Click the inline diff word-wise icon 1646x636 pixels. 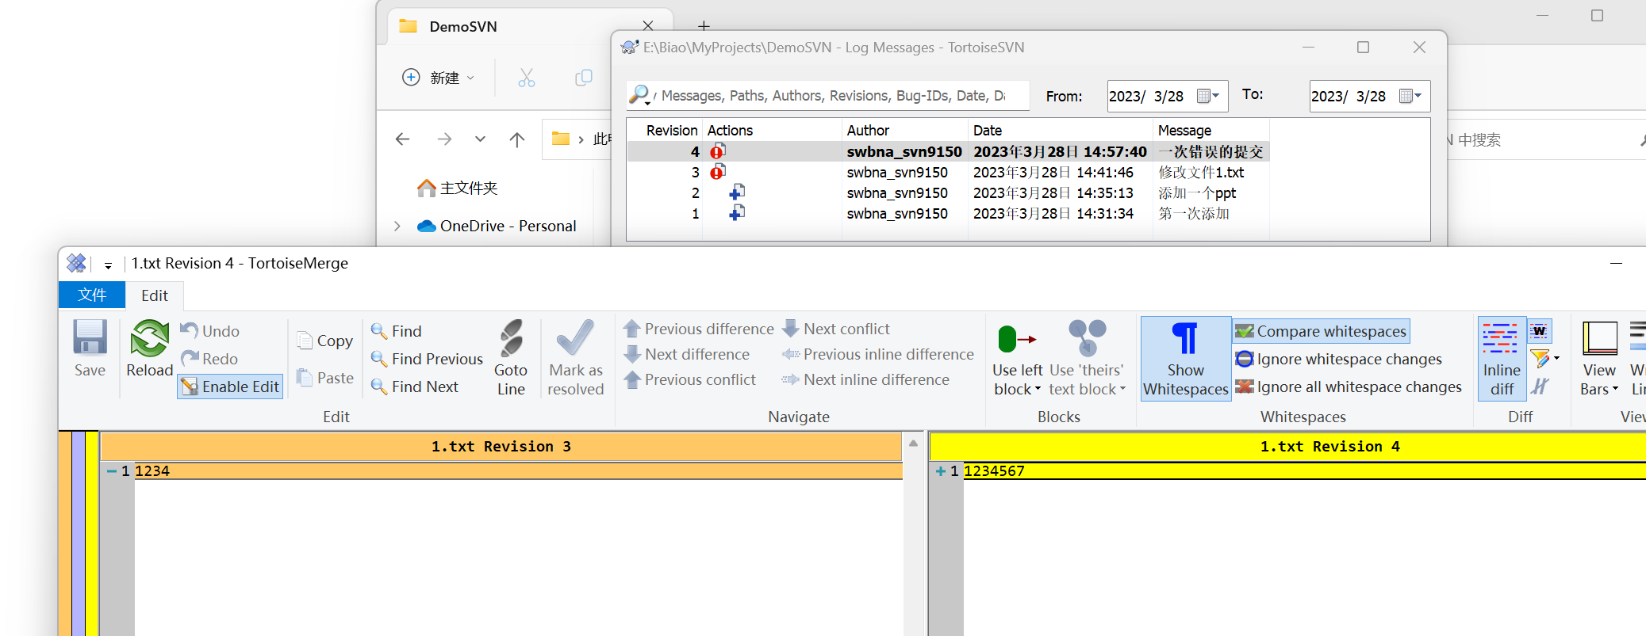pyautogui.click(x=1540, y=331)
